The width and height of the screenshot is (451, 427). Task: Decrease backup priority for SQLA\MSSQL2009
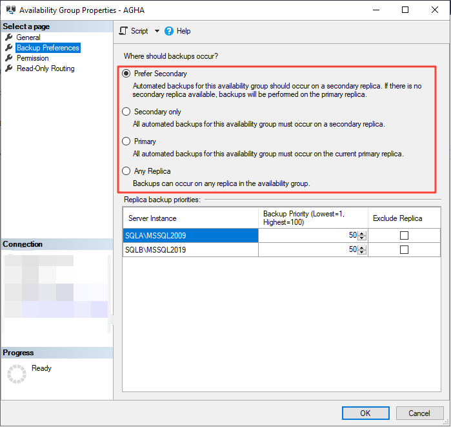(362, 238)
